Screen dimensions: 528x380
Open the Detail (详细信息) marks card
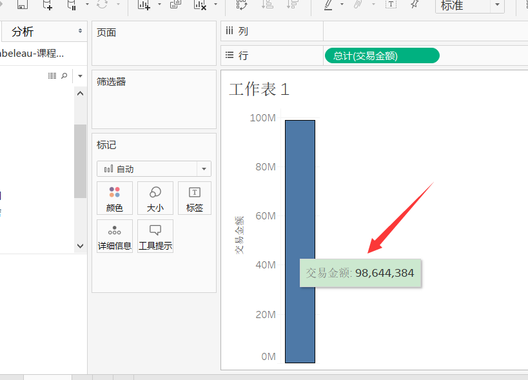click(114, 235)
